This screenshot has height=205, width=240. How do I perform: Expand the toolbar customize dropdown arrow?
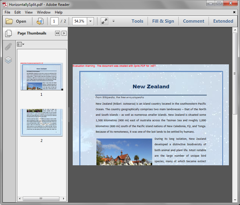(x=113, y=21)
